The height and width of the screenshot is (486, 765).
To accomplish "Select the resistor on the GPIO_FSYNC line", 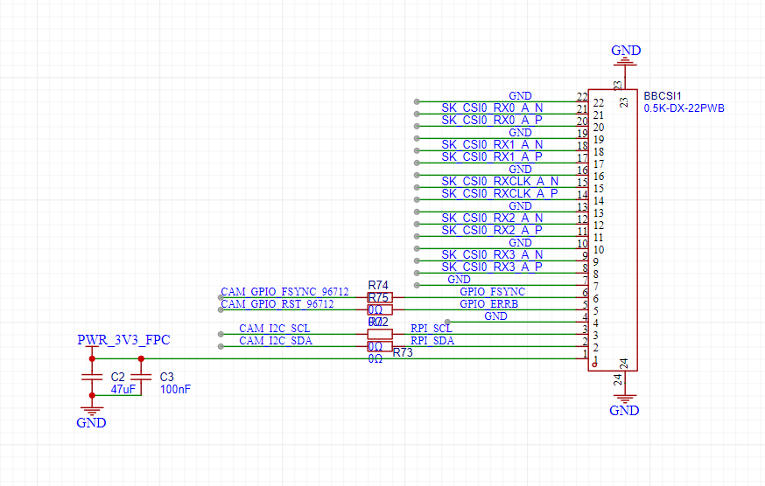I will tap(379, 297).
